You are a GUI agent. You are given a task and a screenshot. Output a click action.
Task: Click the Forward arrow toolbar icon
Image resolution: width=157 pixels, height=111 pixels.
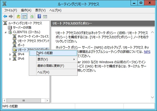[11, 16]
